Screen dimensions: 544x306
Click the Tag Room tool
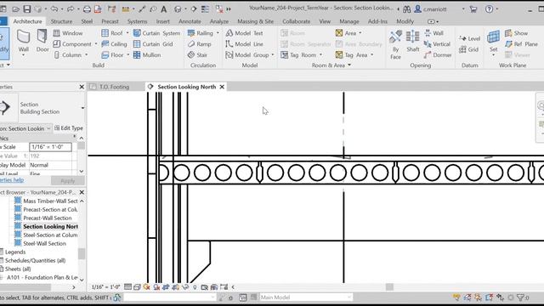298,54
